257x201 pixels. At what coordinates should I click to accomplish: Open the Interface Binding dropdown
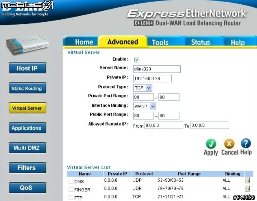point(145,106)
